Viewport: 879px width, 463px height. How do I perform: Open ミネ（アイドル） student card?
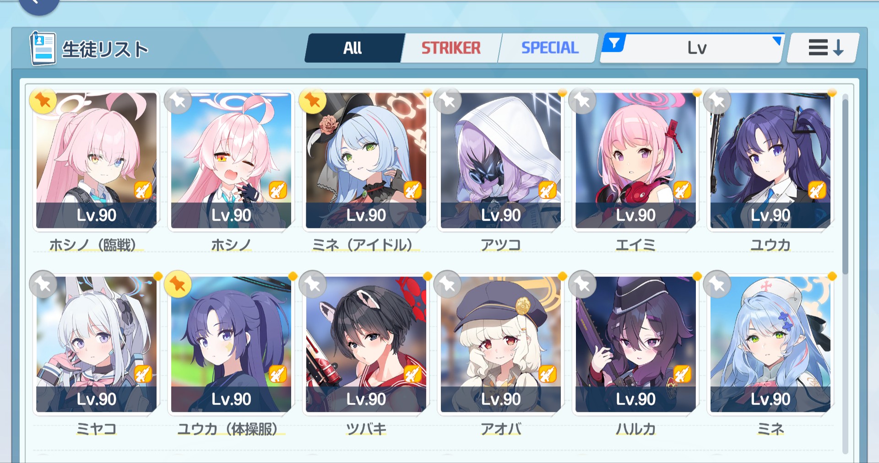366,160
